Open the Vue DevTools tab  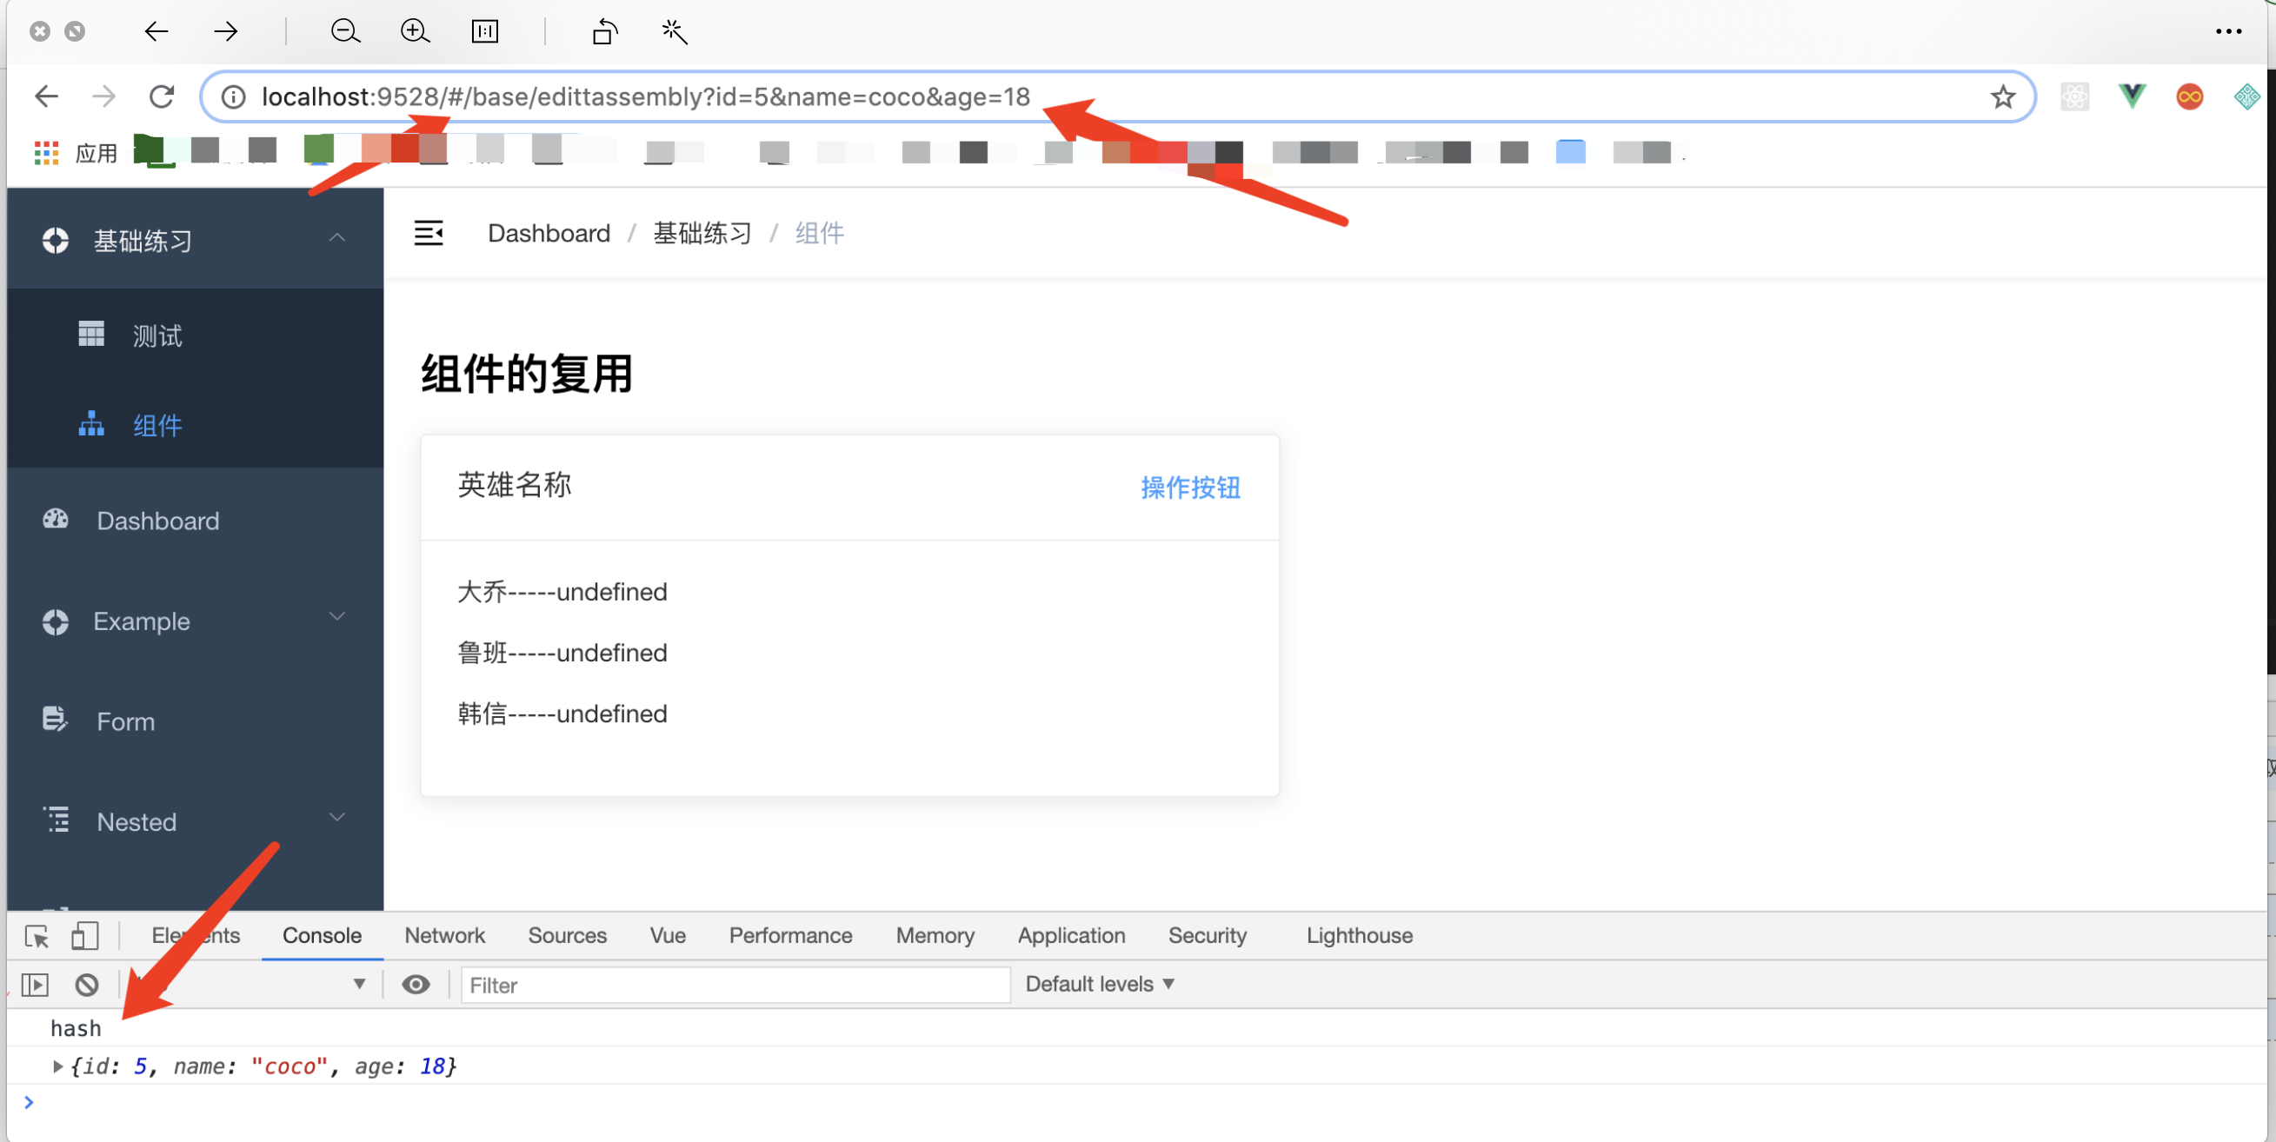pyautogui.click(x=667, y=935)
